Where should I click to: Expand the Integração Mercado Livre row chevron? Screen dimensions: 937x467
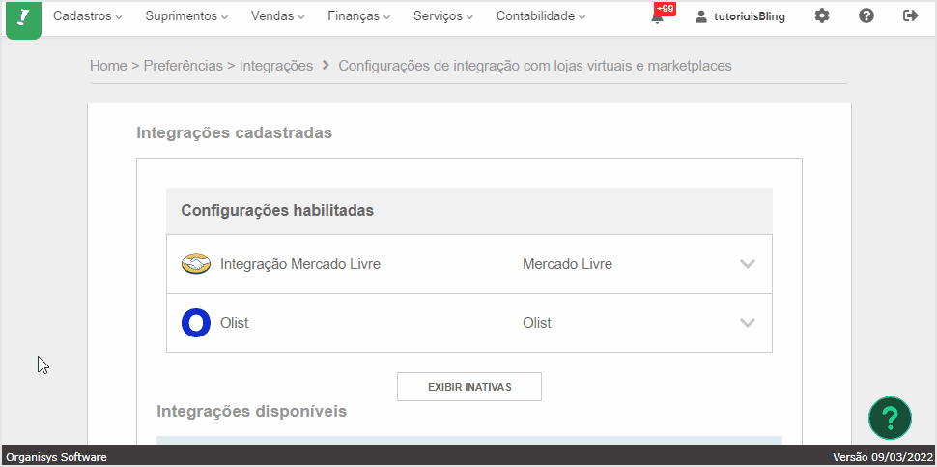[x=748, y=264]
